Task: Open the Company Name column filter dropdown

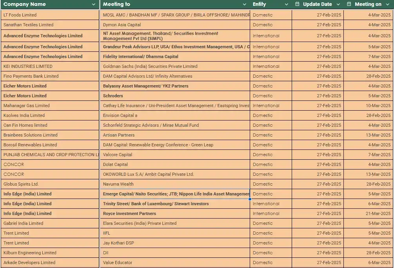Action: point(93,4)
